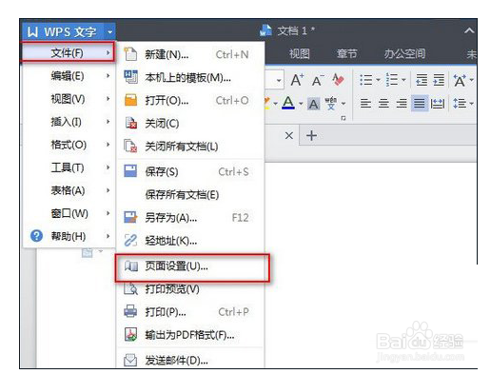Click the Print Preview magnifier icon
The height and width of the screenshot is (374, 491).
pos(130,288)
